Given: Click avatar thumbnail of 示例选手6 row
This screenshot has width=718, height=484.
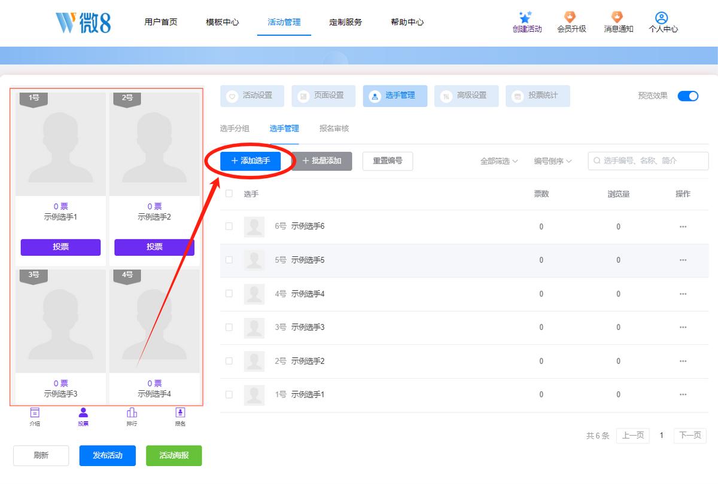Looking at the screenshot, I should pyautogui.click(x=254, y=226).
